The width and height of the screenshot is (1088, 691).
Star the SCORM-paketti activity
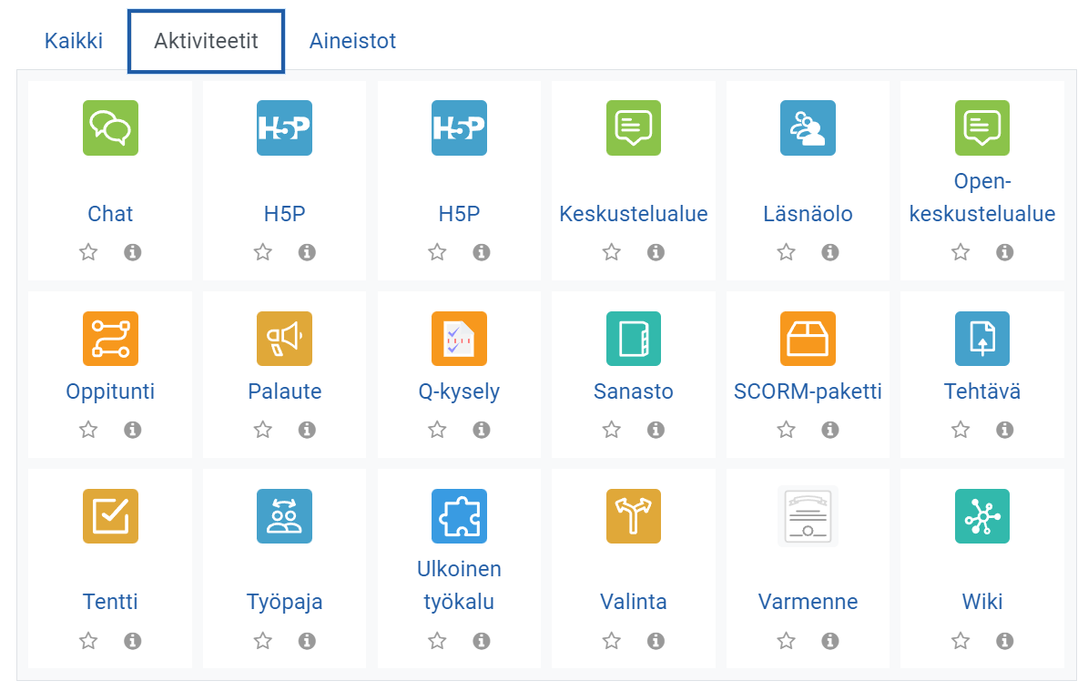786,430
